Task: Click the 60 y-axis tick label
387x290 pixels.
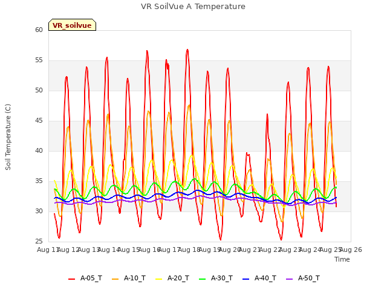Action: pyautogui.click(x=39, y=30)
